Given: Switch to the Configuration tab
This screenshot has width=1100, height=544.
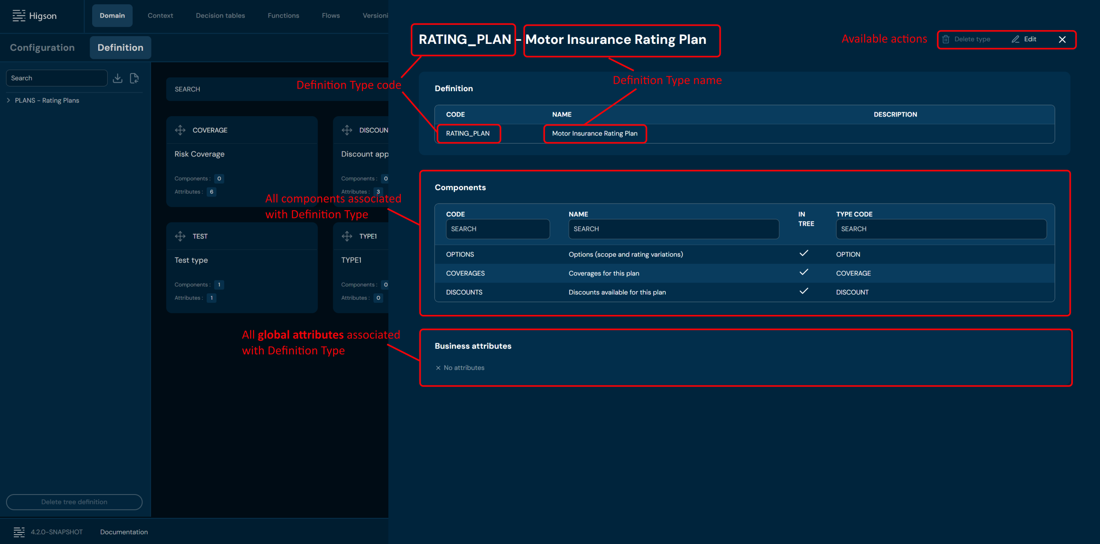Looking at the screenshot, I should coord(42,48).
